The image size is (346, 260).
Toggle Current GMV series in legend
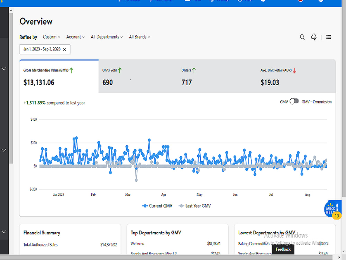(157, 206)
